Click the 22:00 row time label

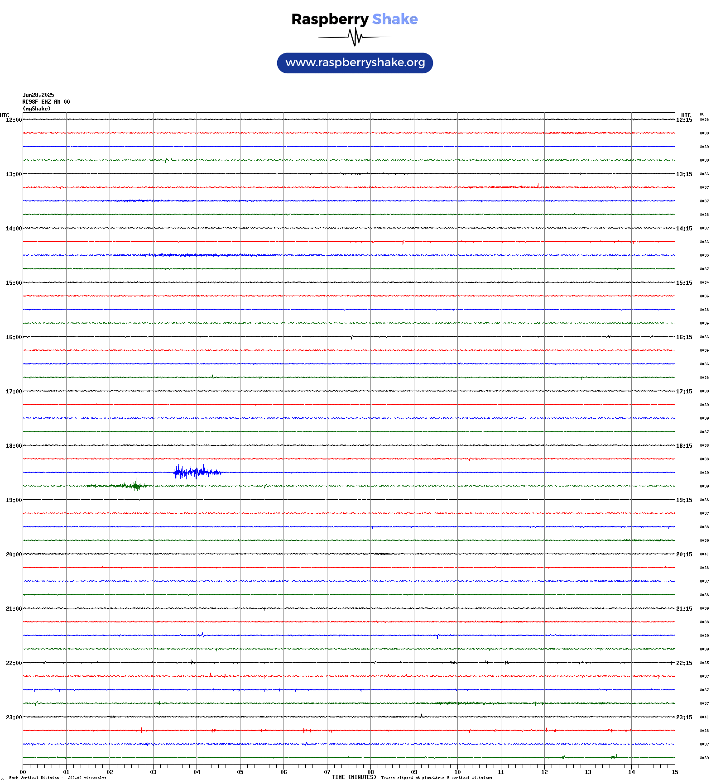click(x=14, y=663)
